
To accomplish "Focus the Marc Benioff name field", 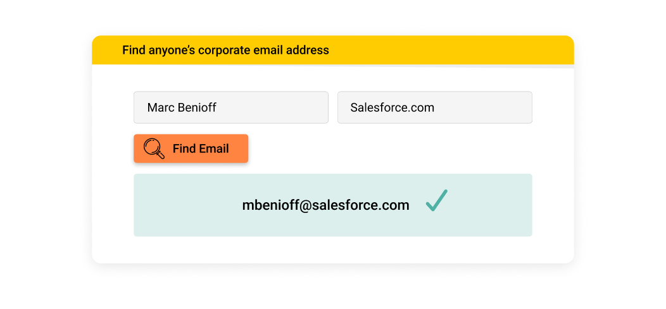I will [230, 107].
